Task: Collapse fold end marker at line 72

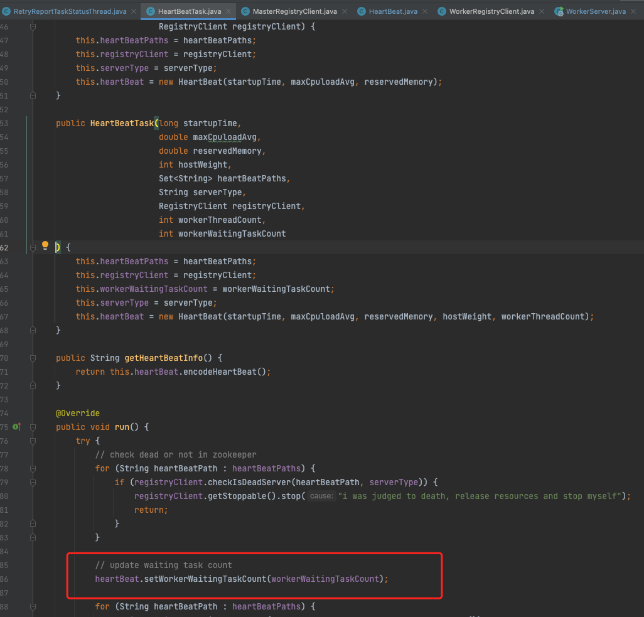Action: (x=33, y=385)
